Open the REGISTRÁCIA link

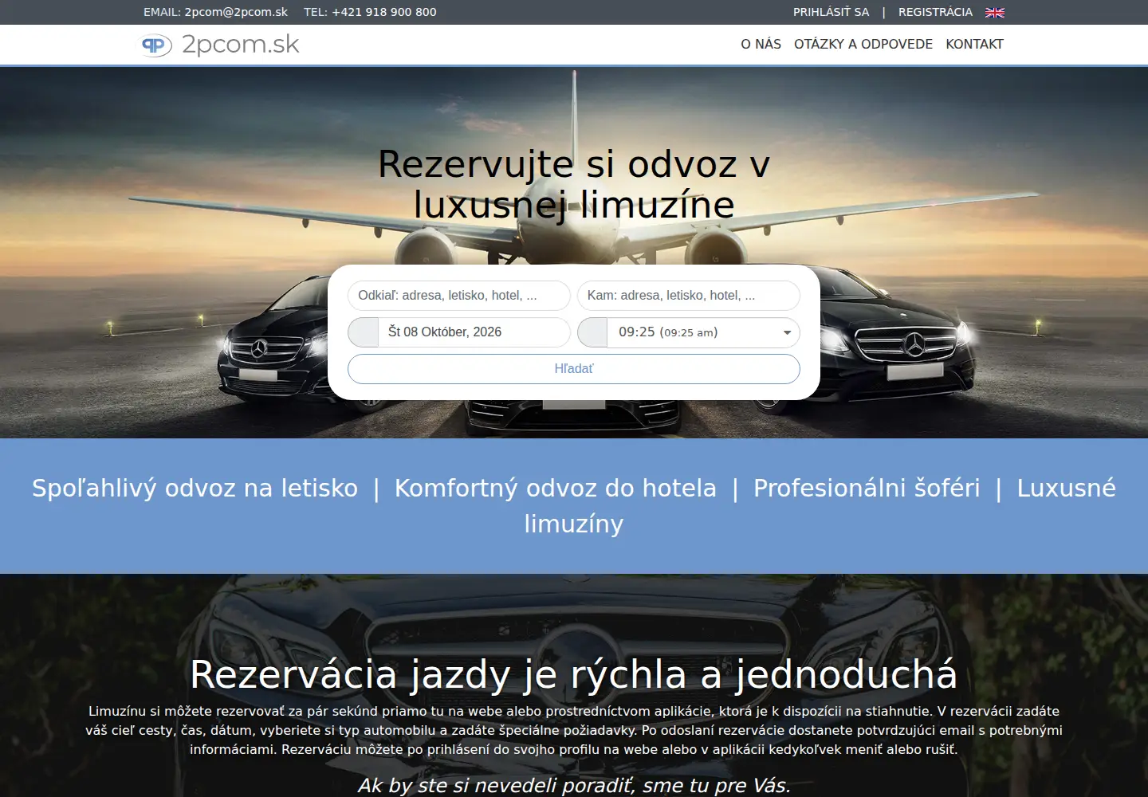[935, 12]
